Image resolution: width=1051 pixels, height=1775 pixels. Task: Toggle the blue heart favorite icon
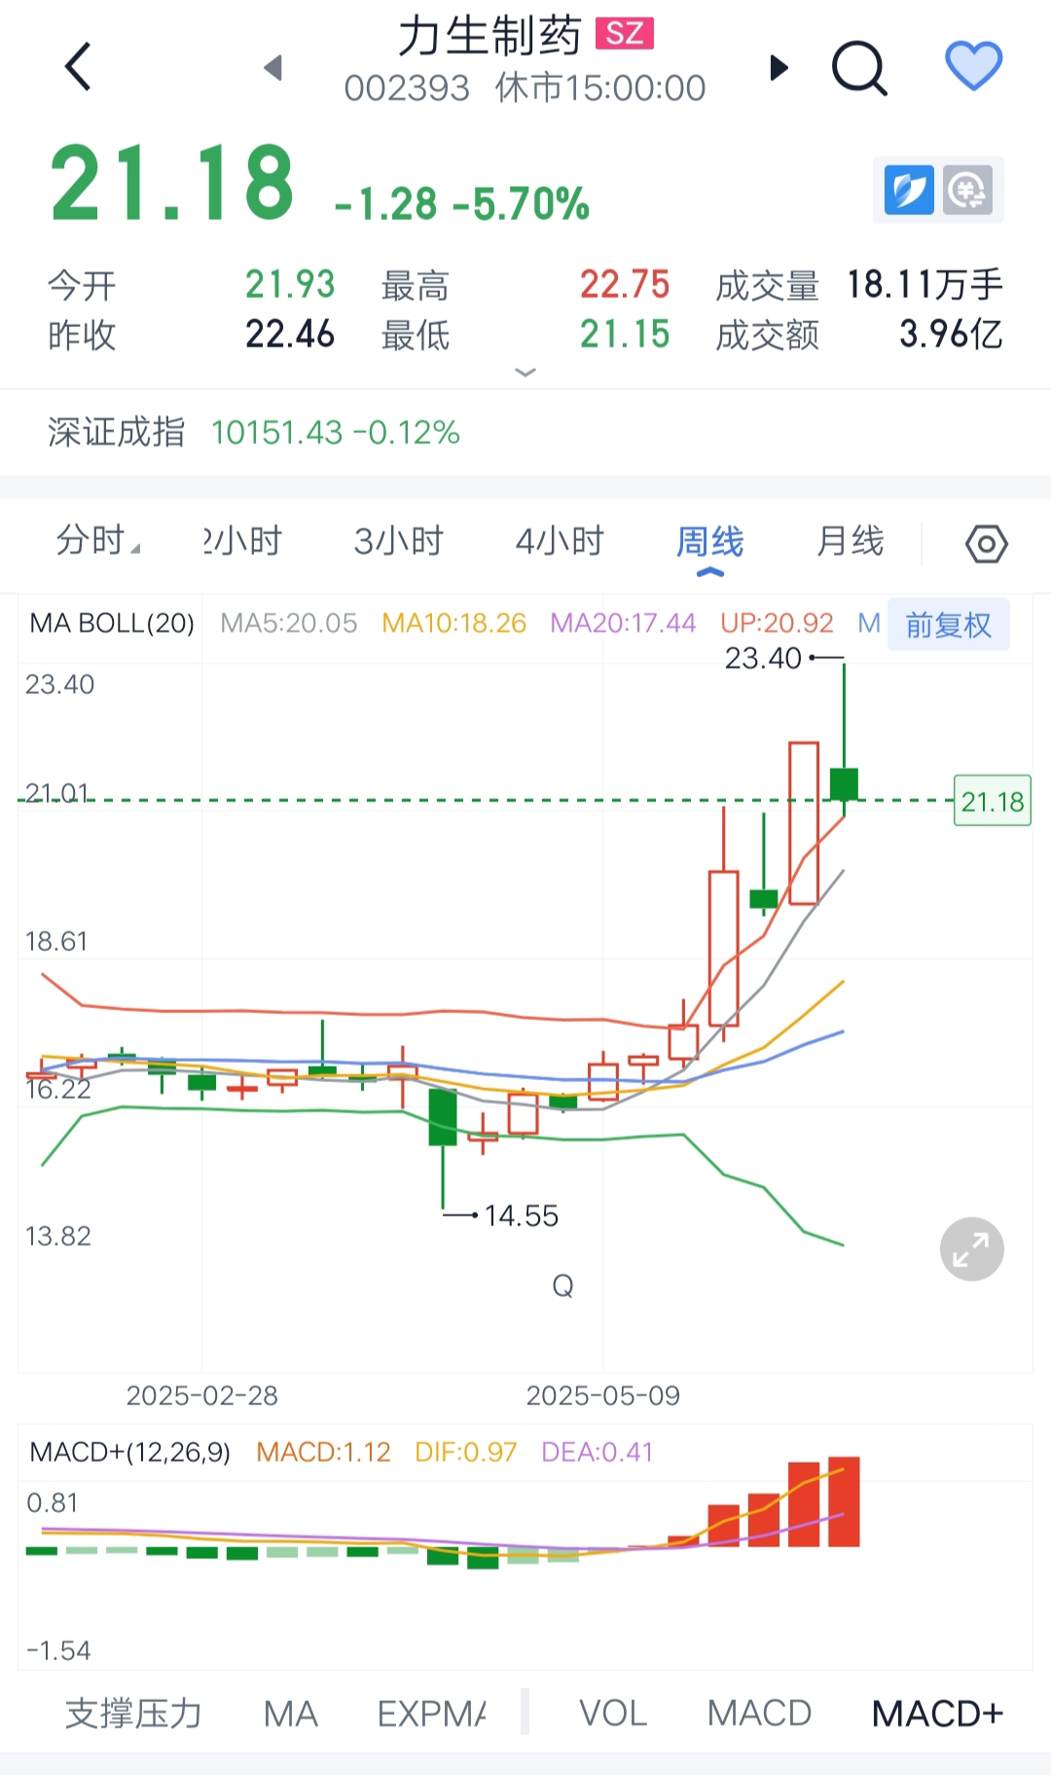[x=974, y=66]
